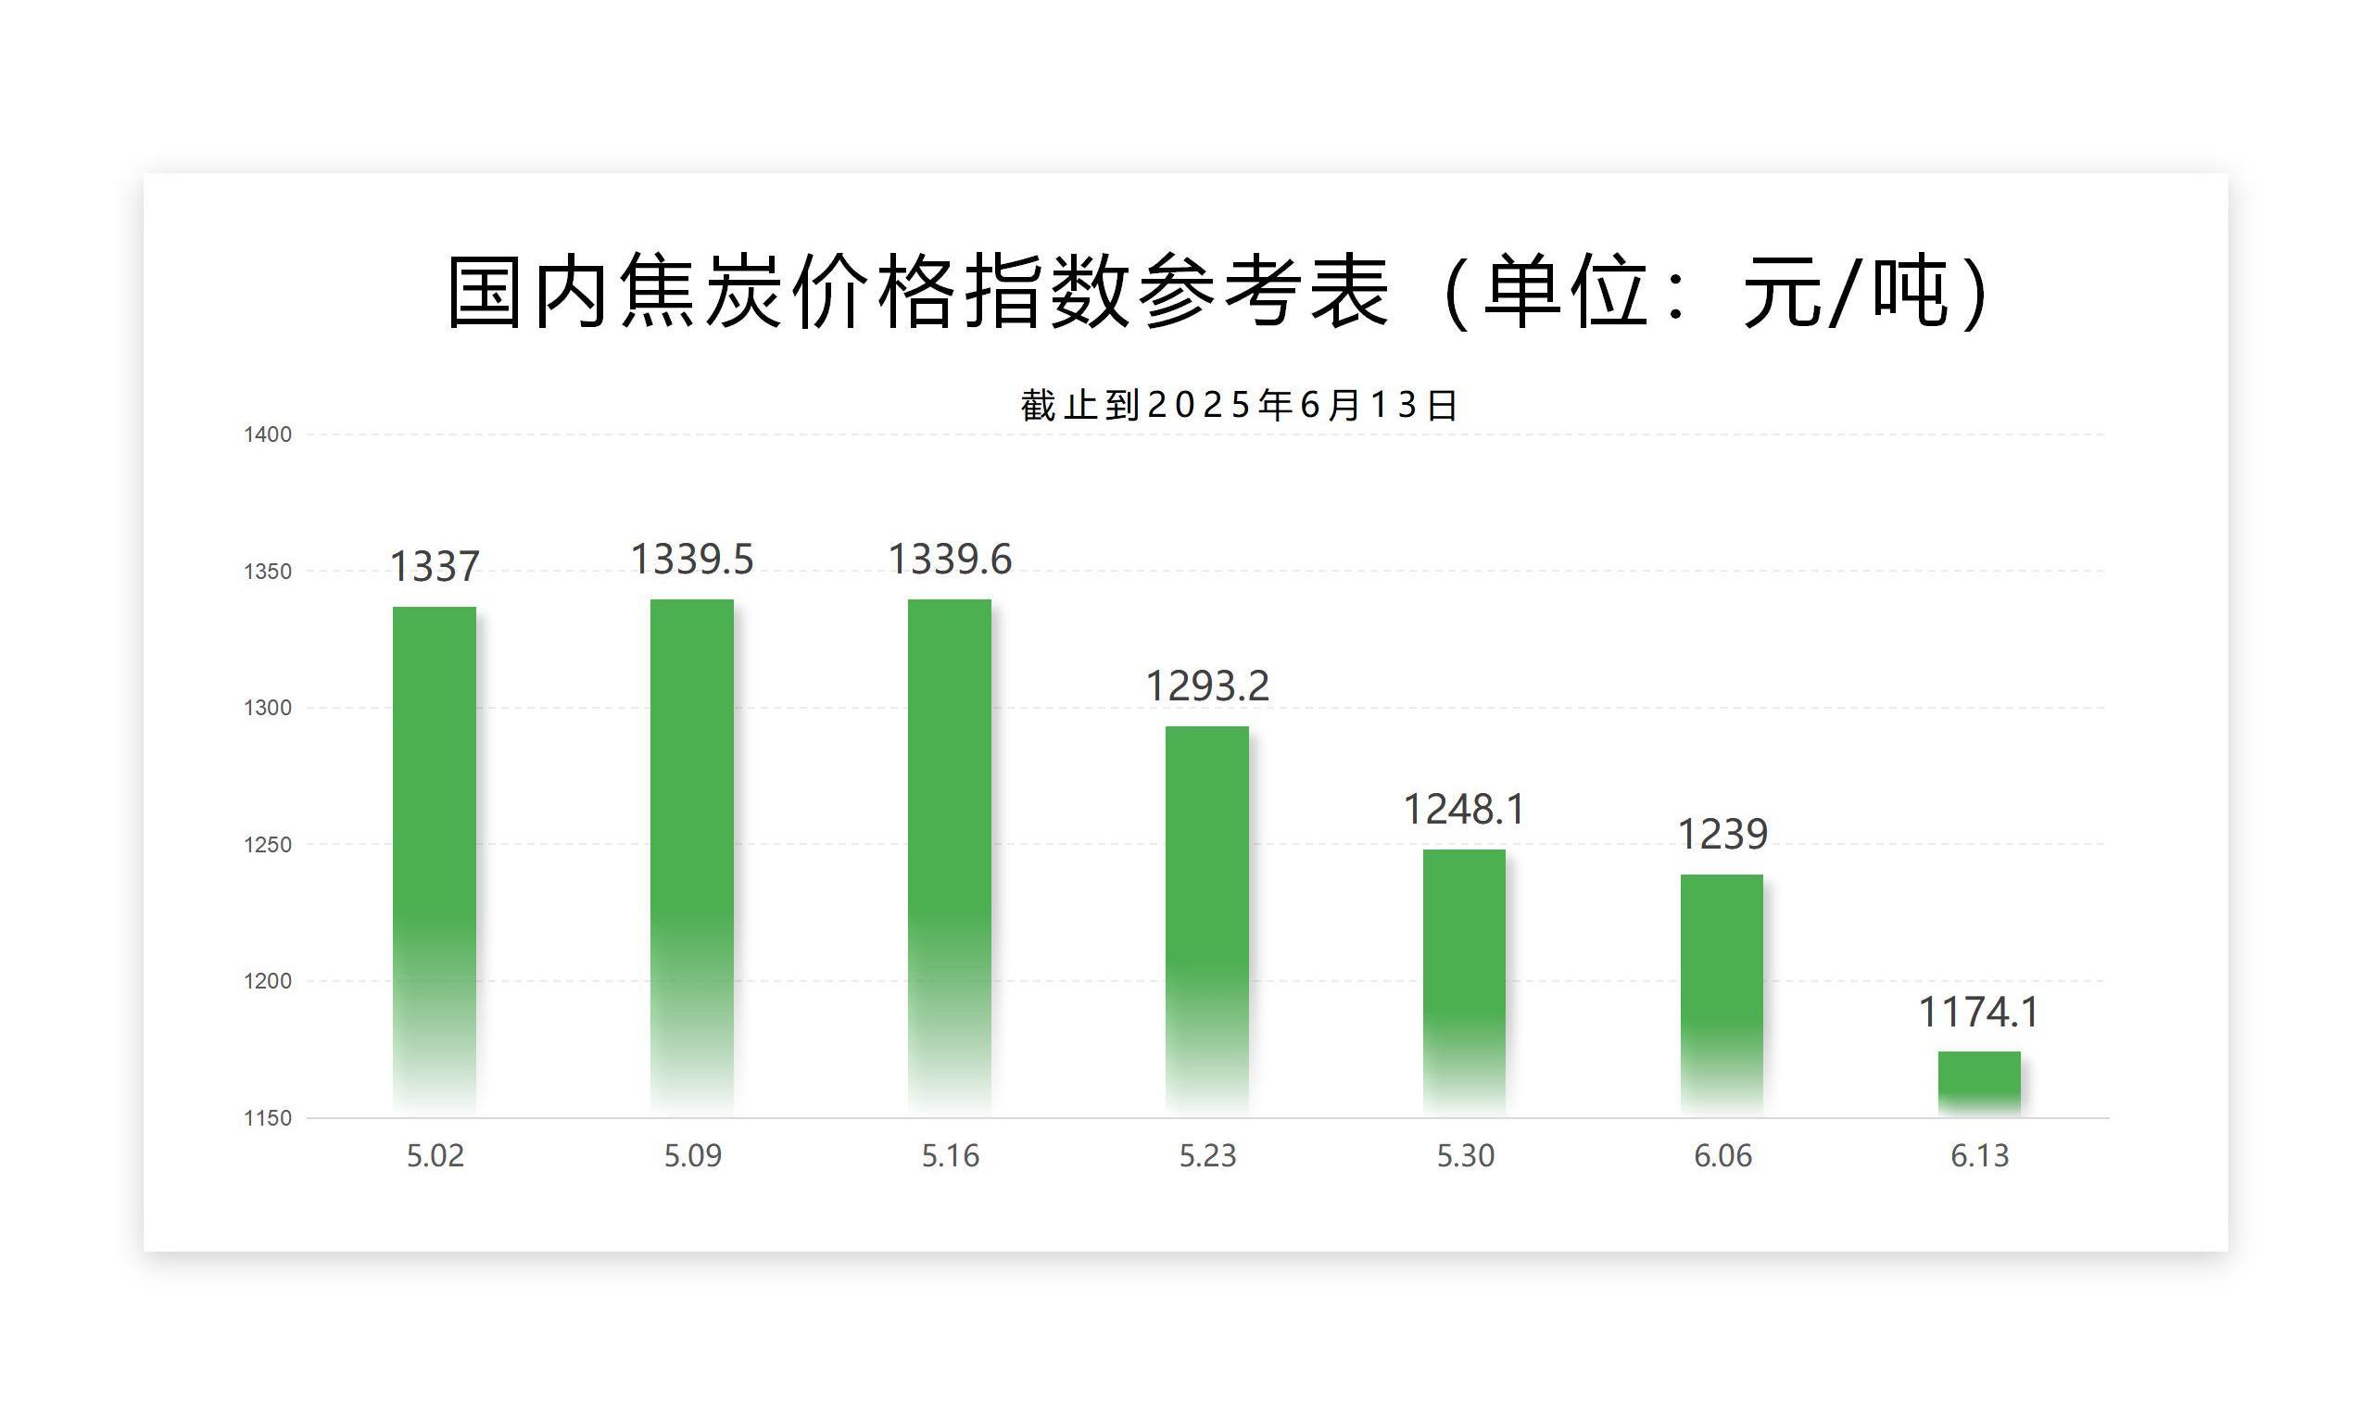The image size is (2372, 1423).
Task: Select data label 1339.5
Action: pyautogui.click(x=692, y=559)
